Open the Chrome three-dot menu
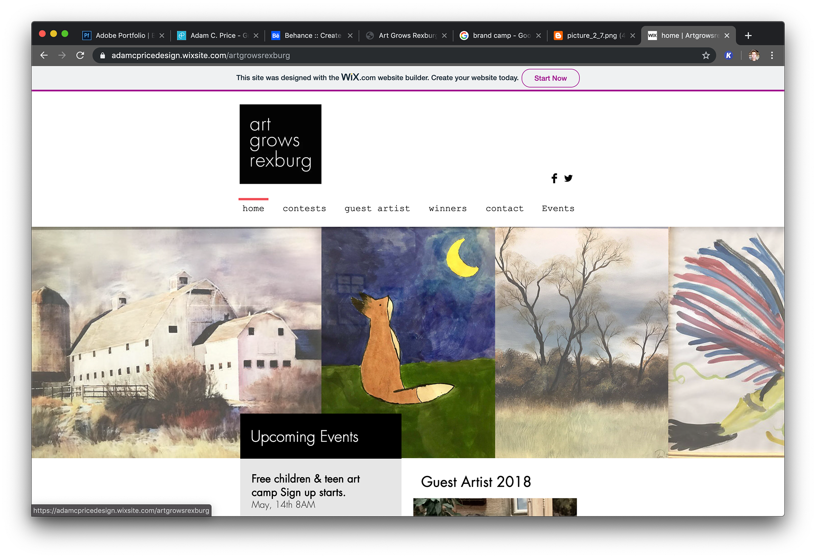This screenshot has height=558, width=816. pyautogui.click(x=772, y=55)
